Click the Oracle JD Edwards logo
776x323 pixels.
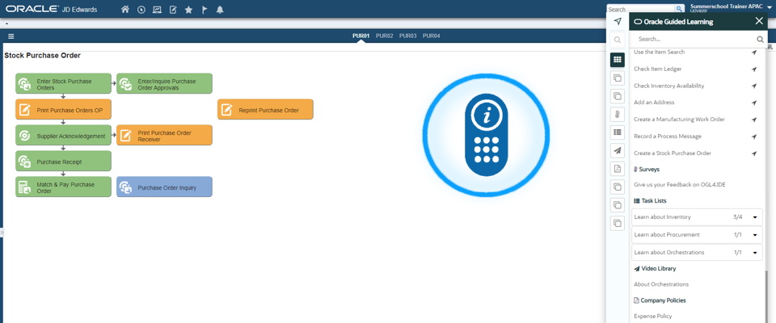[52, 10]
